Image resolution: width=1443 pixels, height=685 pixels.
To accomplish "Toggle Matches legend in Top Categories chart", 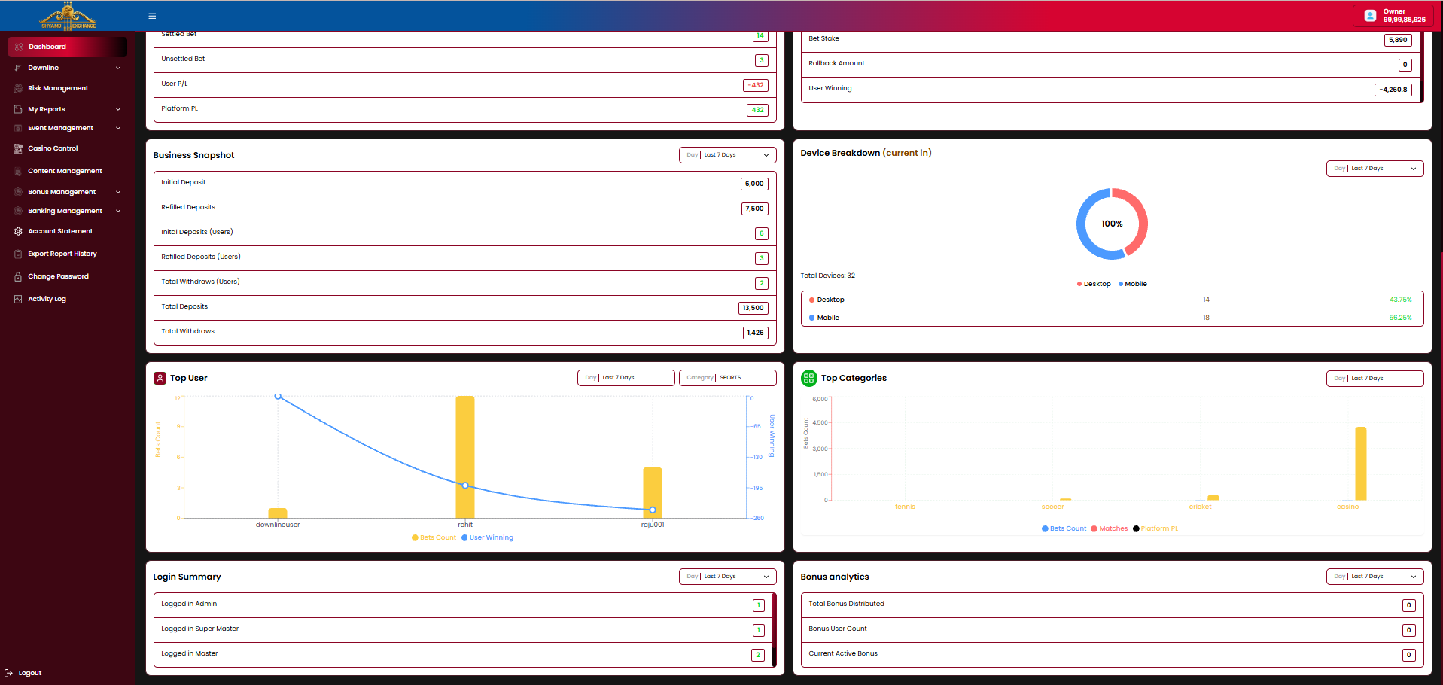I will pyautogui.click(x=1110, y=528).
